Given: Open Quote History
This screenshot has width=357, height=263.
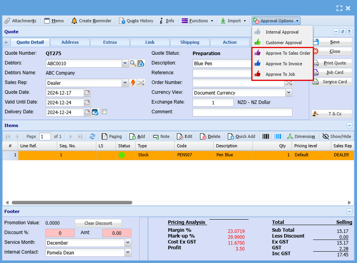Looking at the screenshot, I should tap(136, 21).
